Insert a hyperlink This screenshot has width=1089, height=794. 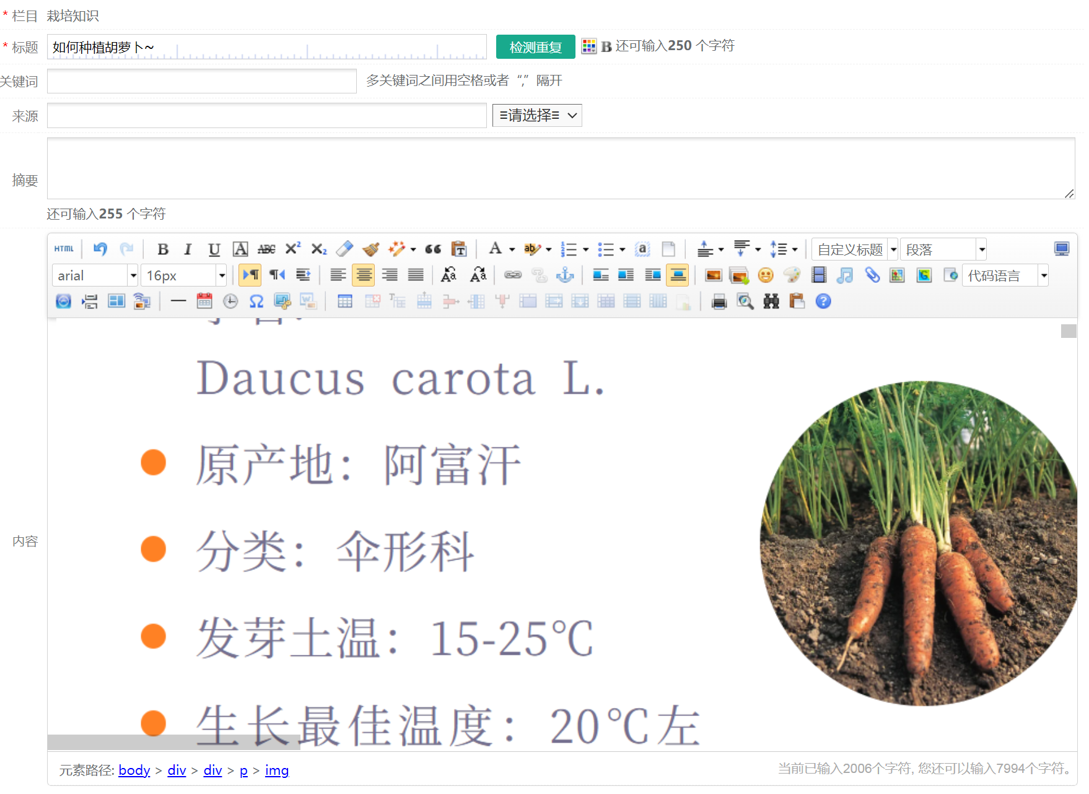pos(513,275)
